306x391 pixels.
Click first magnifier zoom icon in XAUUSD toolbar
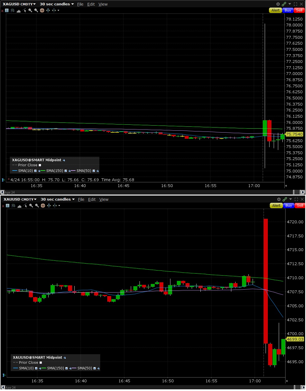coord(31,206)
